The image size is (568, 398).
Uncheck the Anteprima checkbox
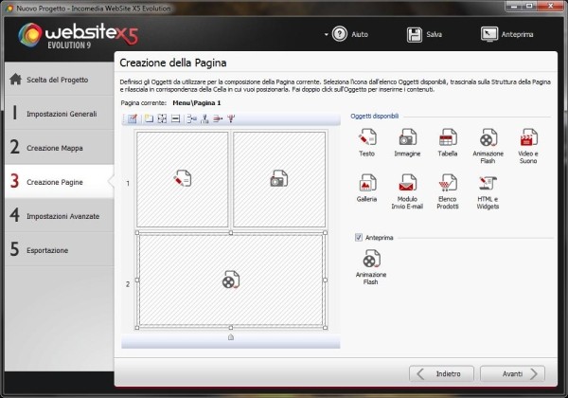click(x=358, y=237)
